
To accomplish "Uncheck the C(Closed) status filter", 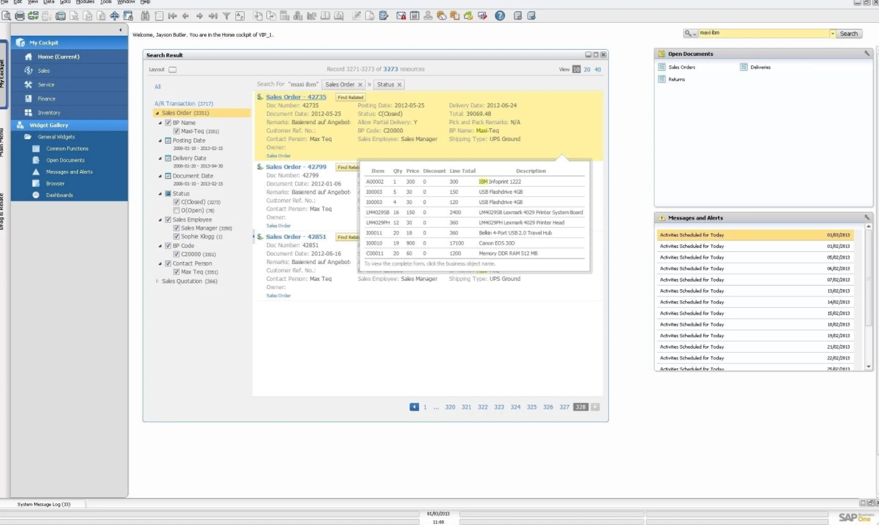I will 177,202.
